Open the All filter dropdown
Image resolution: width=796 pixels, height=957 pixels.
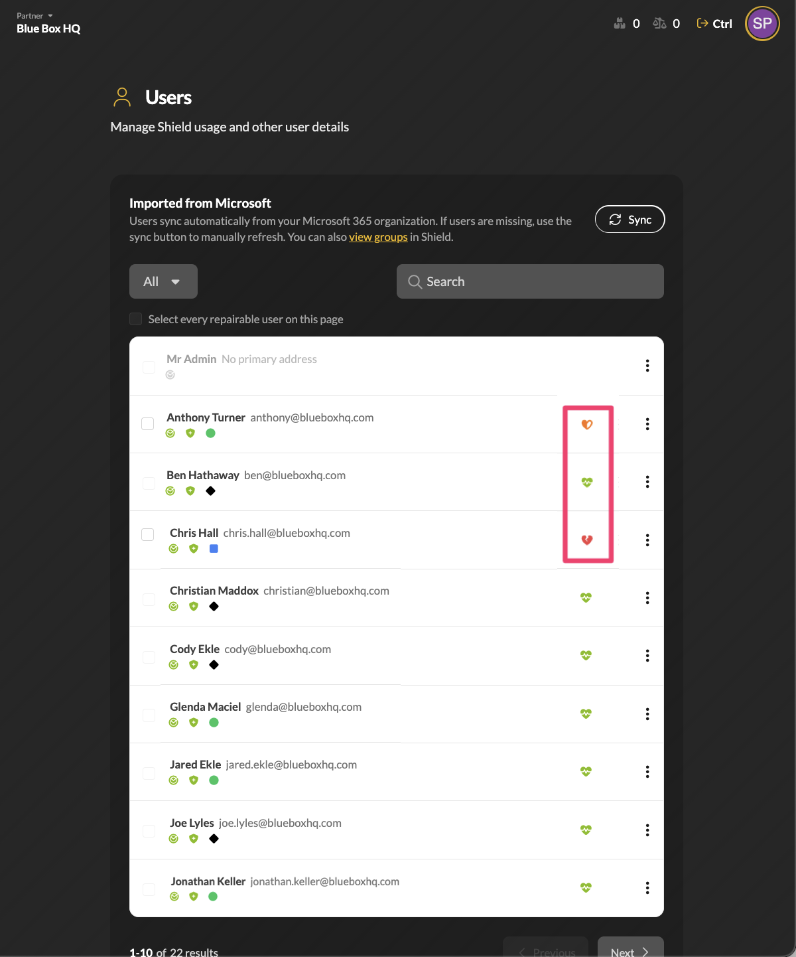163,281
